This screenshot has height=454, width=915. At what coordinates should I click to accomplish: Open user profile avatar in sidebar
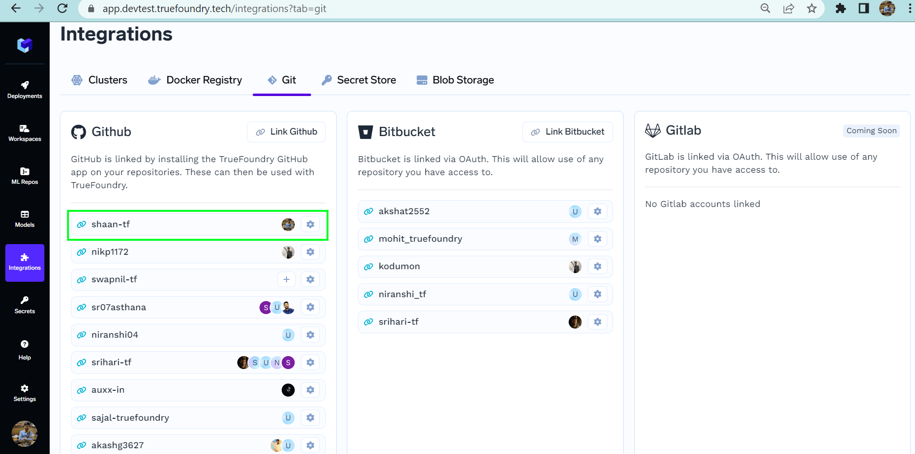click(x=25, y=433)
